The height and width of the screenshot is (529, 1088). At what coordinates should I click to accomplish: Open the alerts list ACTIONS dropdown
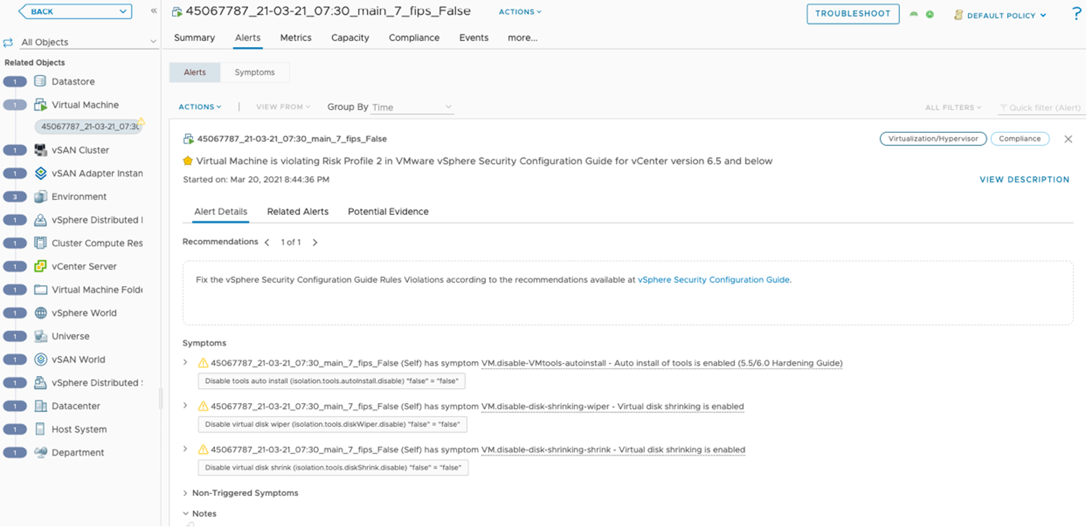[200, 106]
